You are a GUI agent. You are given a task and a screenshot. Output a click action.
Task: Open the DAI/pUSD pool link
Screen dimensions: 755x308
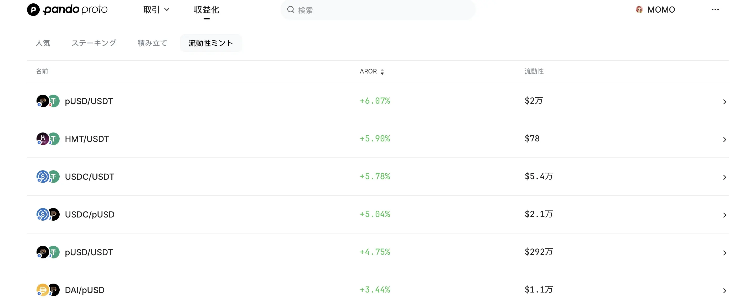coord(84,290)
